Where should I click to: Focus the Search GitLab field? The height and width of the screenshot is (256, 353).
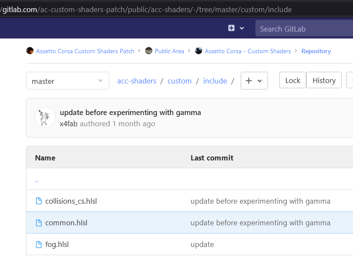(304, 29)
